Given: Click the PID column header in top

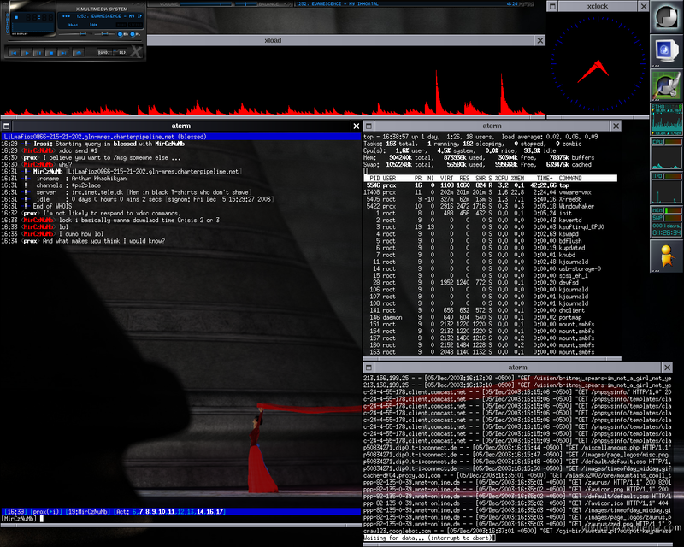Looking at the screenshot, I should [374, 178].
